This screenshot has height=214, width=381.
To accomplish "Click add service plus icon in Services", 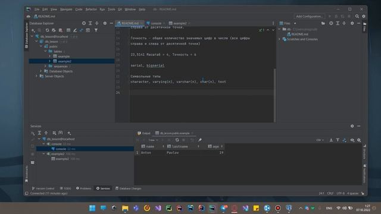I will pos(69,133).
